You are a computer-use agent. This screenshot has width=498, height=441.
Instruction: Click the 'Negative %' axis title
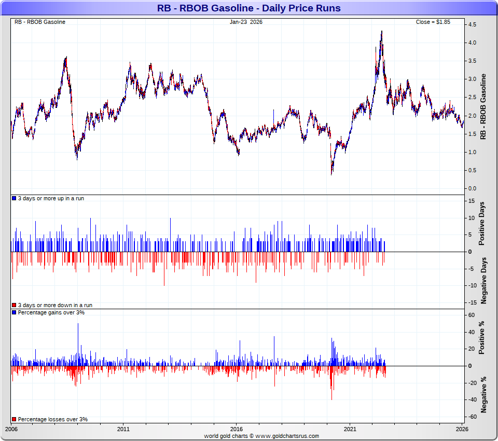tap(483, 394)
